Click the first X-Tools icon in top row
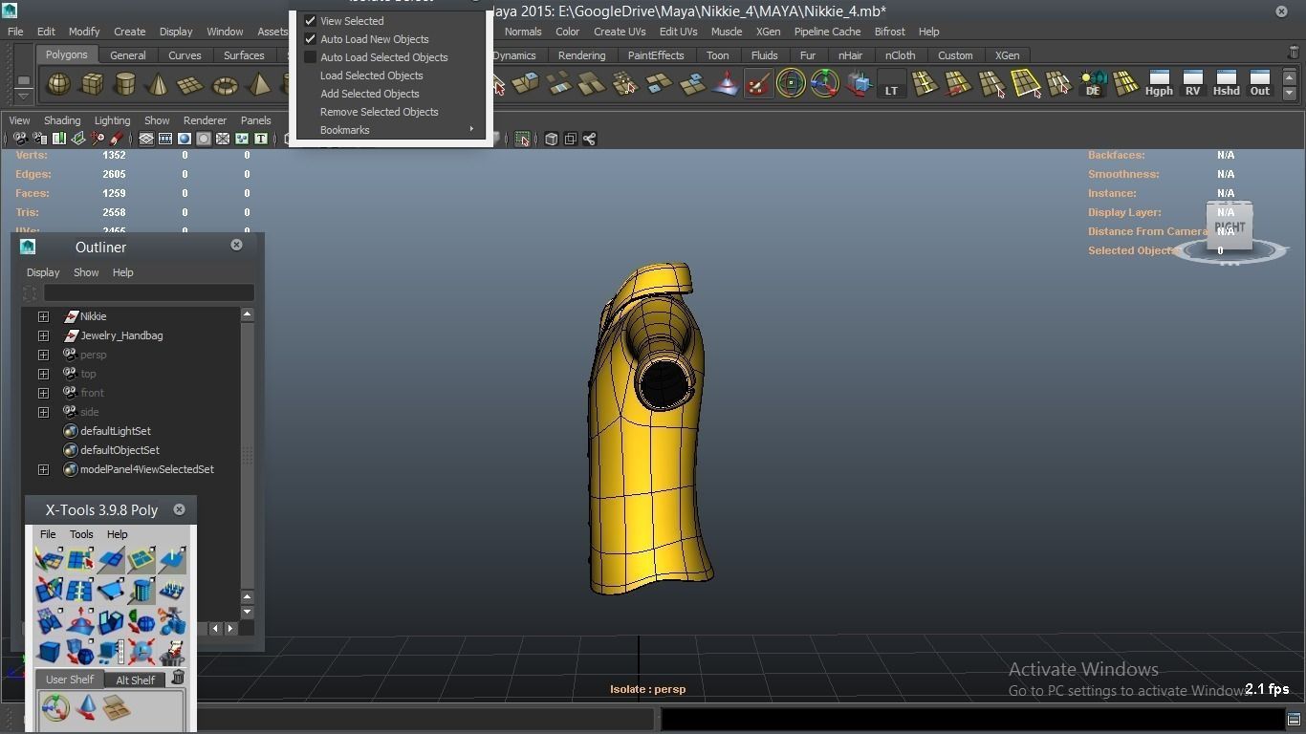The height and width of the screenshot is (734, 1306). pos(49,559)
